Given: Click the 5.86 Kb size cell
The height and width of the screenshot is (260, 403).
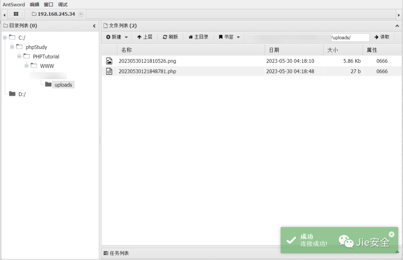Looking at the screenshot, I should (352, 61).
